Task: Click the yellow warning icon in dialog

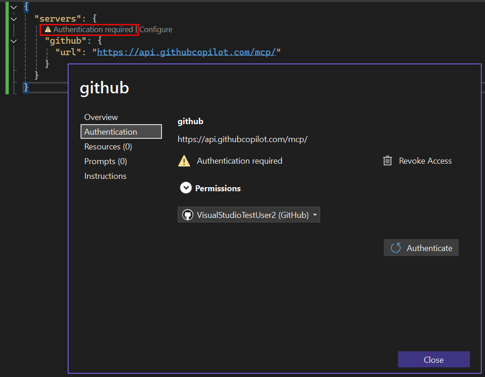Action: (x=184, y=161)
